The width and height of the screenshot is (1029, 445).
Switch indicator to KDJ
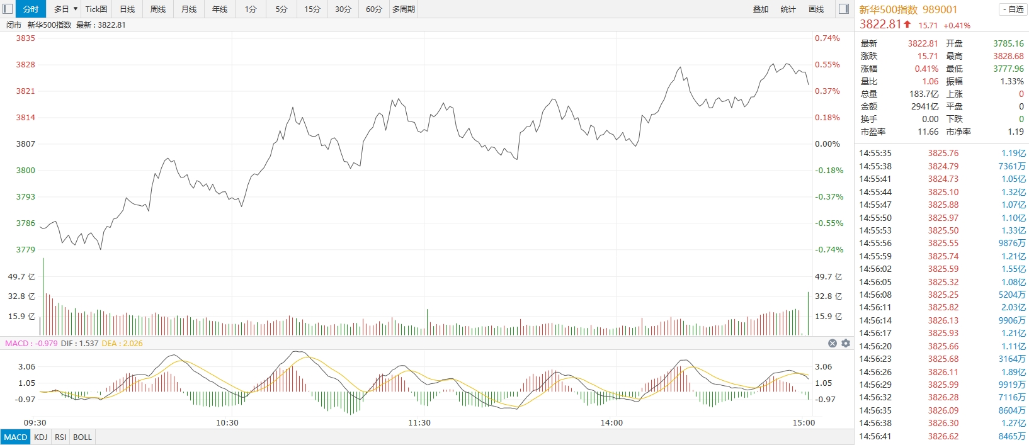41,437
